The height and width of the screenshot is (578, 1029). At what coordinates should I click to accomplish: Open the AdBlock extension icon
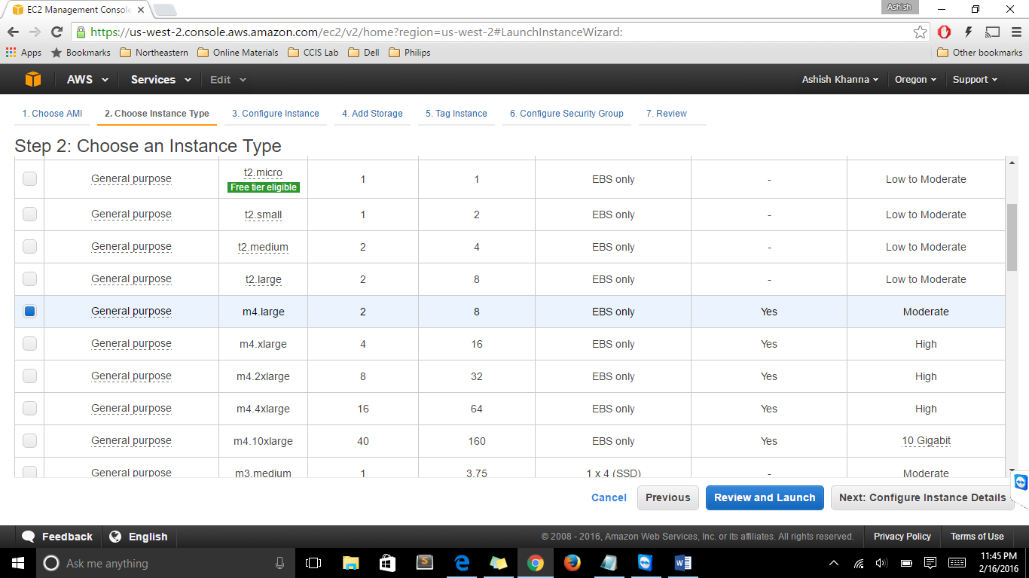[944, 32]
